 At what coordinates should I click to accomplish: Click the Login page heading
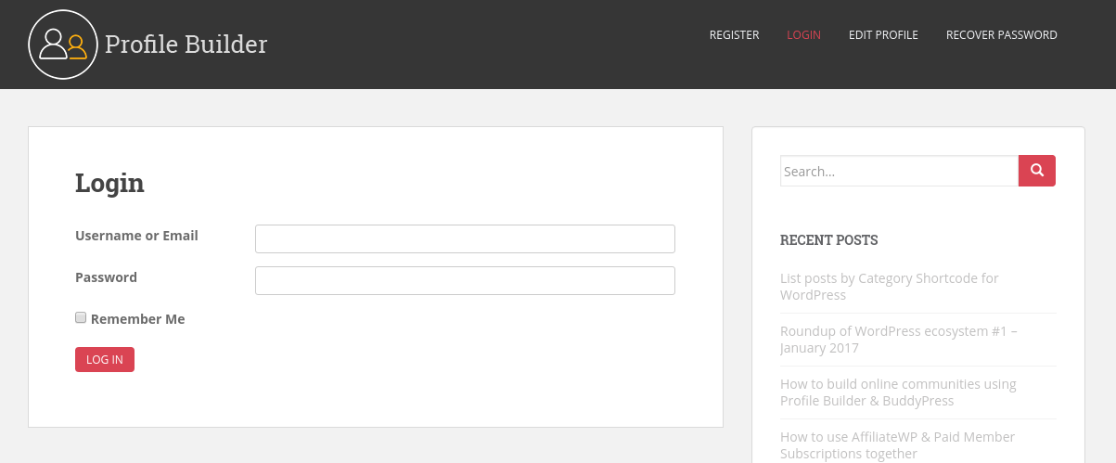tap(109, 183)
